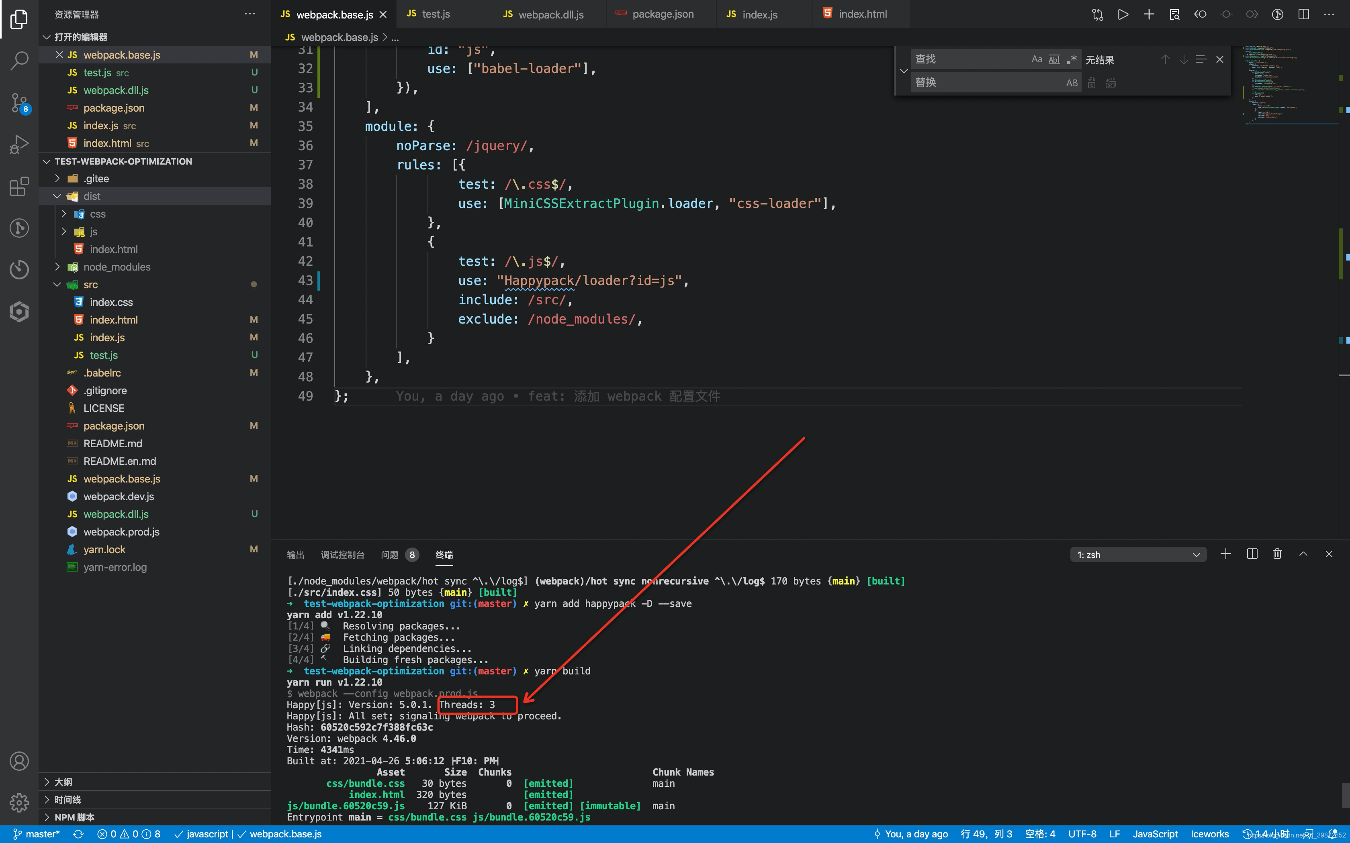Expand the css folder in dist
Image resolution: width=1350 pixels, height=843 pixels.
(63, 214)
